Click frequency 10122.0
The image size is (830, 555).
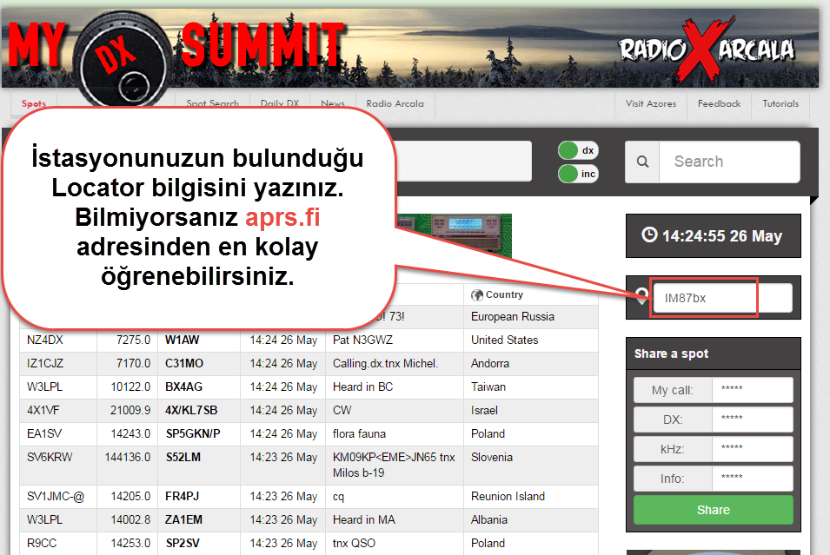[130, 387]
